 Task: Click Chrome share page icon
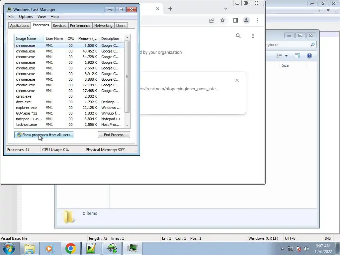pyautogui.click(x=212, y=20)
